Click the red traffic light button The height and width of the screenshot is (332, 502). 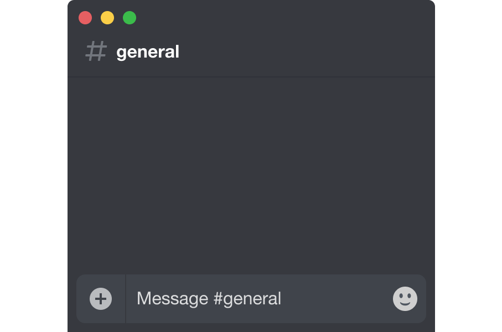click(x=85, y=18)
